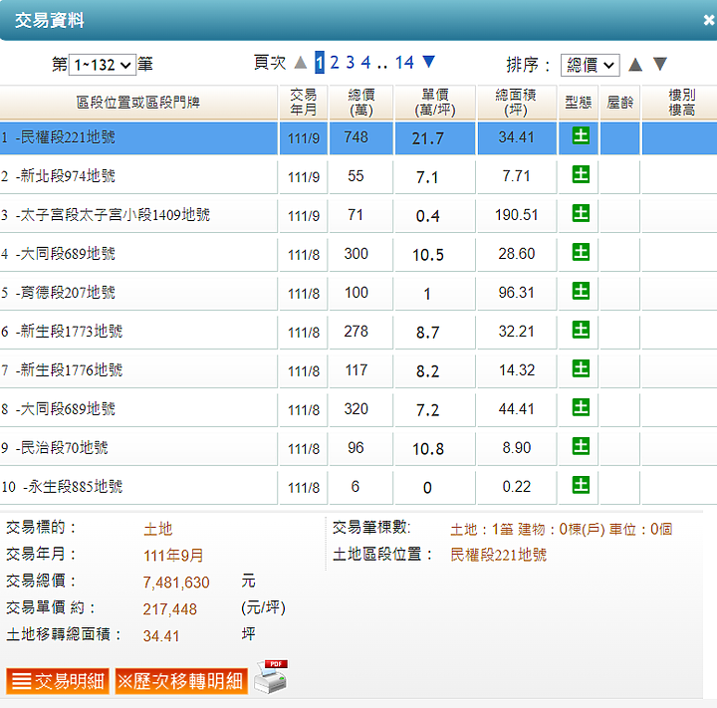Go to the previous page with the grey up arrow
Image resolution: width=717 pixels, height=708 pixels.
tap(301, 62)
